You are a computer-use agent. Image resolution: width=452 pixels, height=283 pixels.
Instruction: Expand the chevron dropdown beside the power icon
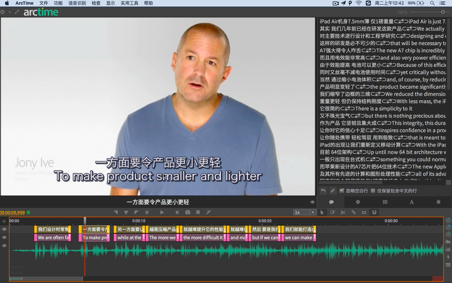pos(10,12)
